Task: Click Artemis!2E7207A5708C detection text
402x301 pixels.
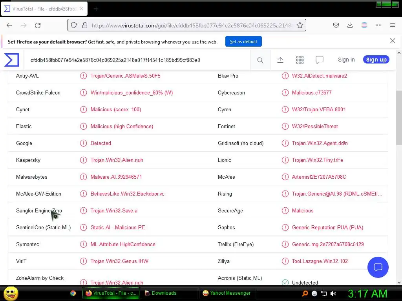Action: (x=319, y=177)
